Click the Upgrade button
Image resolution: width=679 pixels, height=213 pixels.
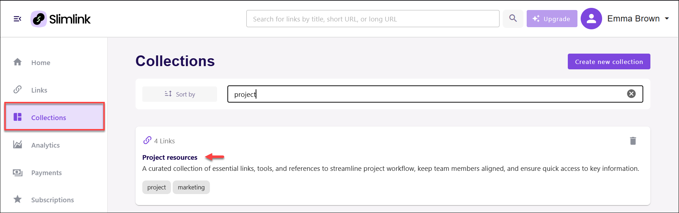click(x=552, y=19)
